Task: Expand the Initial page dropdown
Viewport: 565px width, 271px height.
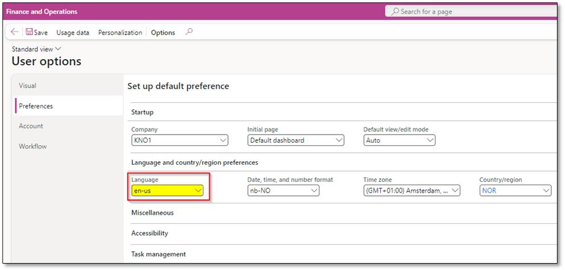Action: [296, 140]
